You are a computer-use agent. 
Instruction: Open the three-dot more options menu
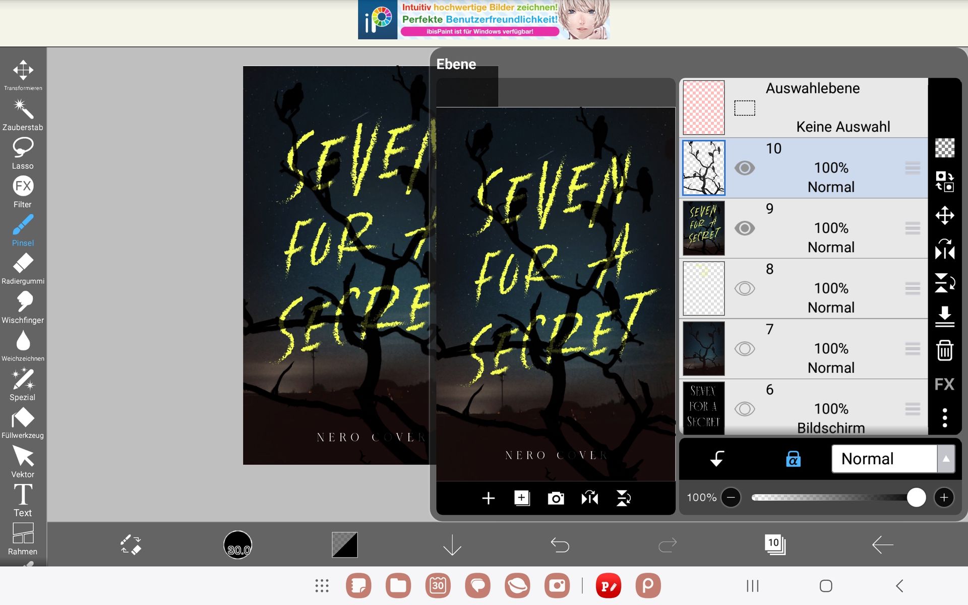[945, 418]
